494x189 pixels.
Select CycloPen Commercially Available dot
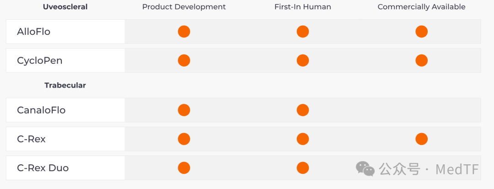tap(422, 60)
